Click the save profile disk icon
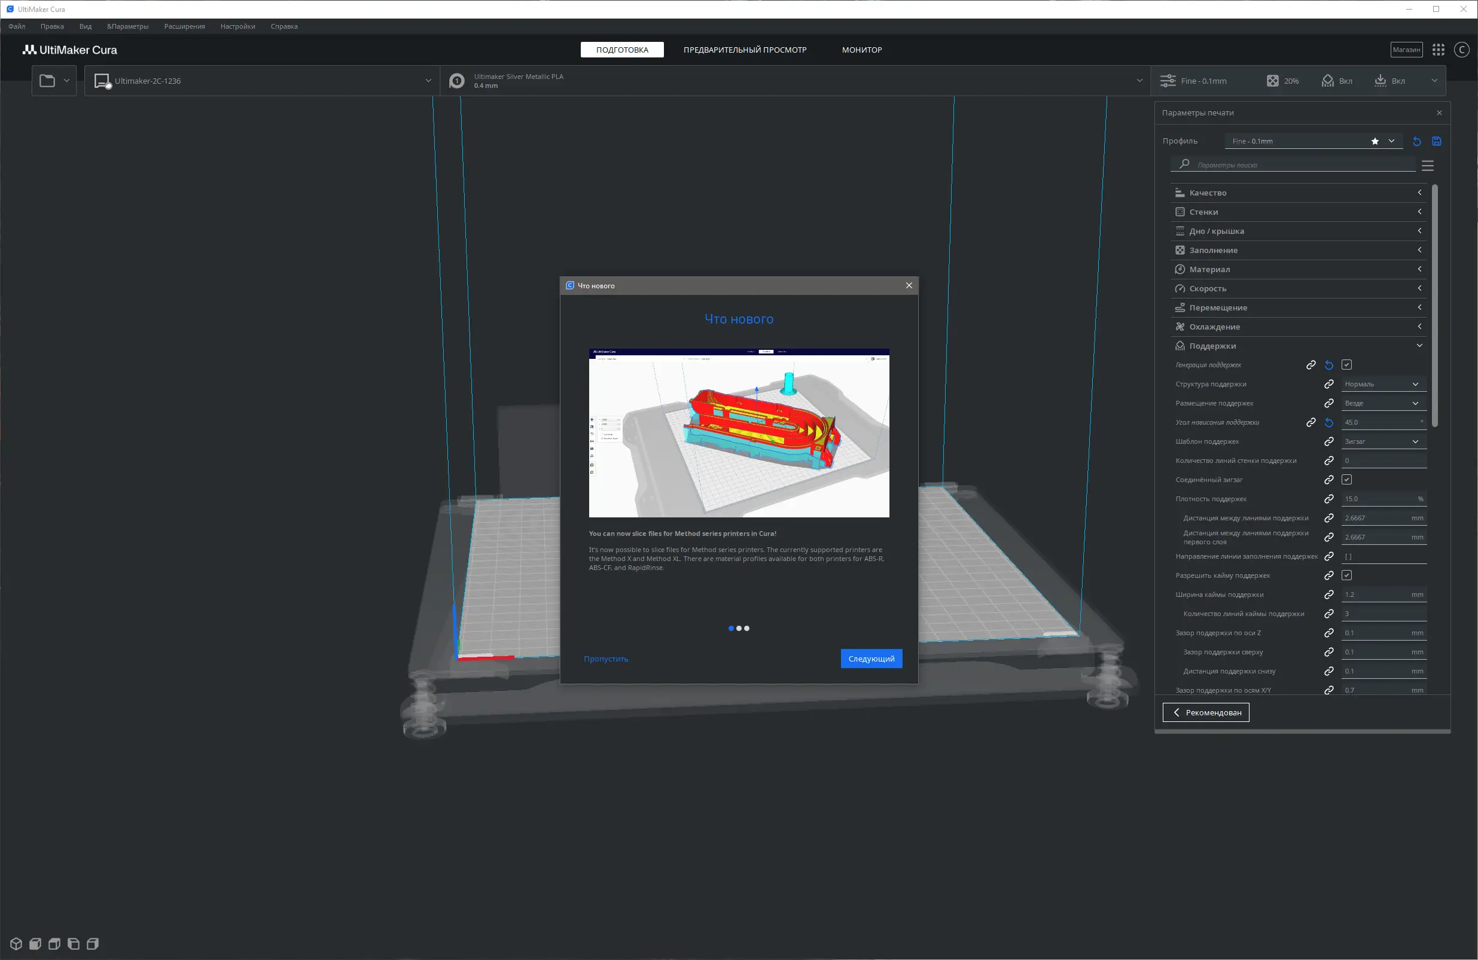 (1436, 142)
